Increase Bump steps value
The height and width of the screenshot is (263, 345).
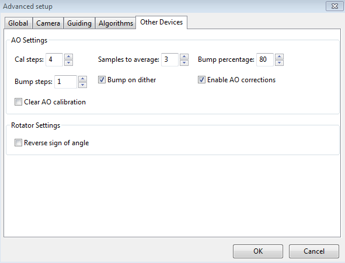point(83,79)
